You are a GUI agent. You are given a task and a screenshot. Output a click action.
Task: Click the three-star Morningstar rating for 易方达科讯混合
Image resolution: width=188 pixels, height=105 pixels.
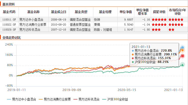(156, 30)
